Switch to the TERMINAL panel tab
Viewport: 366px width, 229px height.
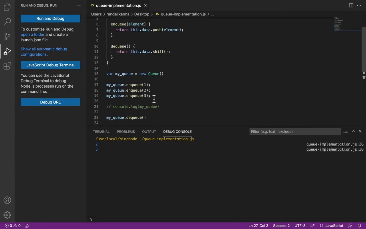tap(101, 132)
